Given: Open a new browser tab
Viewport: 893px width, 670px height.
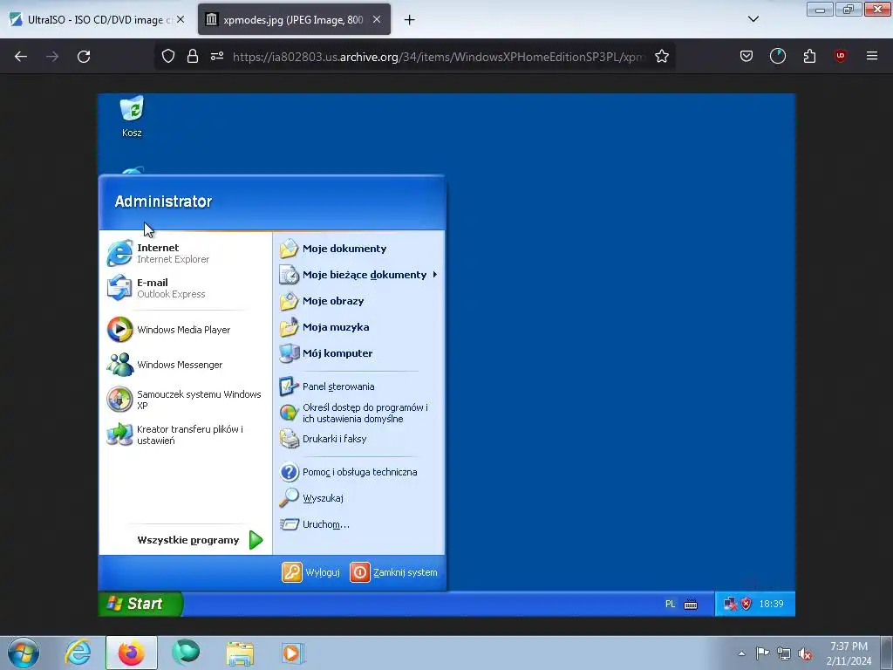Looking at the screenshot, I should [x=409, y=20].
